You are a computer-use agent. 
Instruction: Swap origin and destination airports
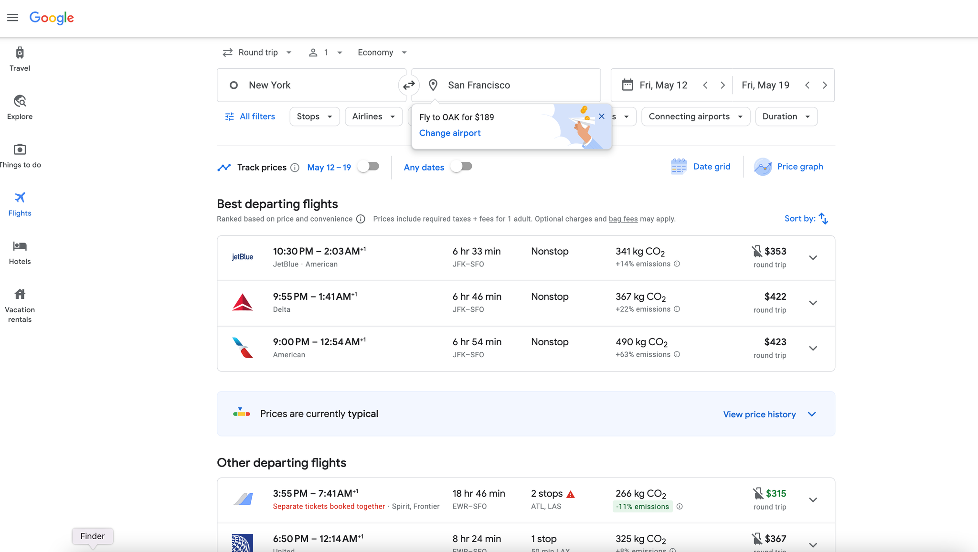coord(409,85)
